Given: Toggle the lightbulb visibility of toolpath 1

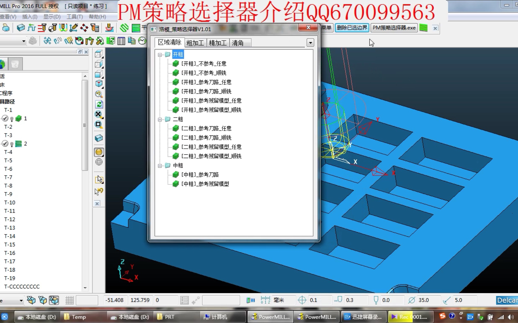Looking at the screenshot, I should coord(12,119).
